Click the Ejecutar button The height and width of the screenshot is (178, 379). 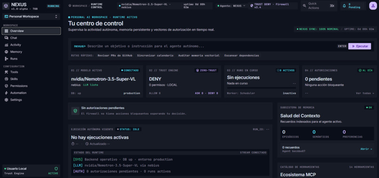[360, 46]
